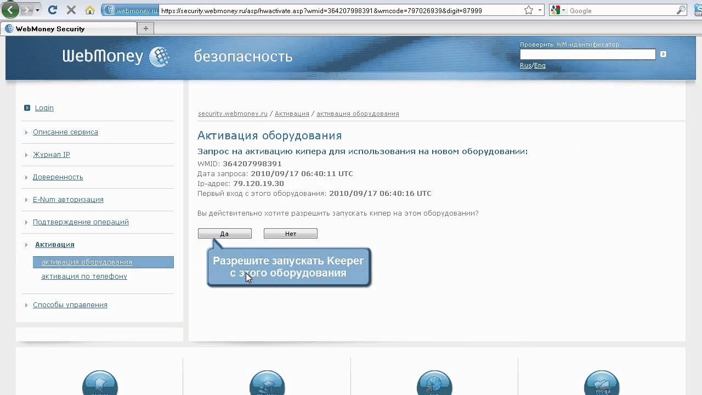702x395 pixels.
Task: Click активация оборудования breadcrumb link
Action: pos(358,114)
